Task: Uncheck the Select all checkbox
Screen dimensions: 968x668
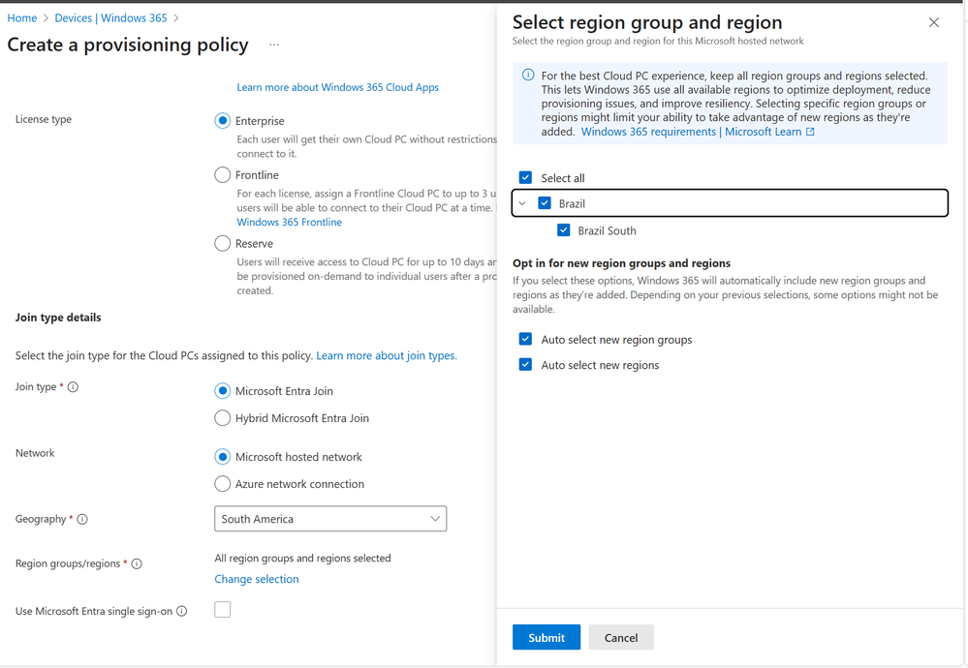Action: (525, 178)
